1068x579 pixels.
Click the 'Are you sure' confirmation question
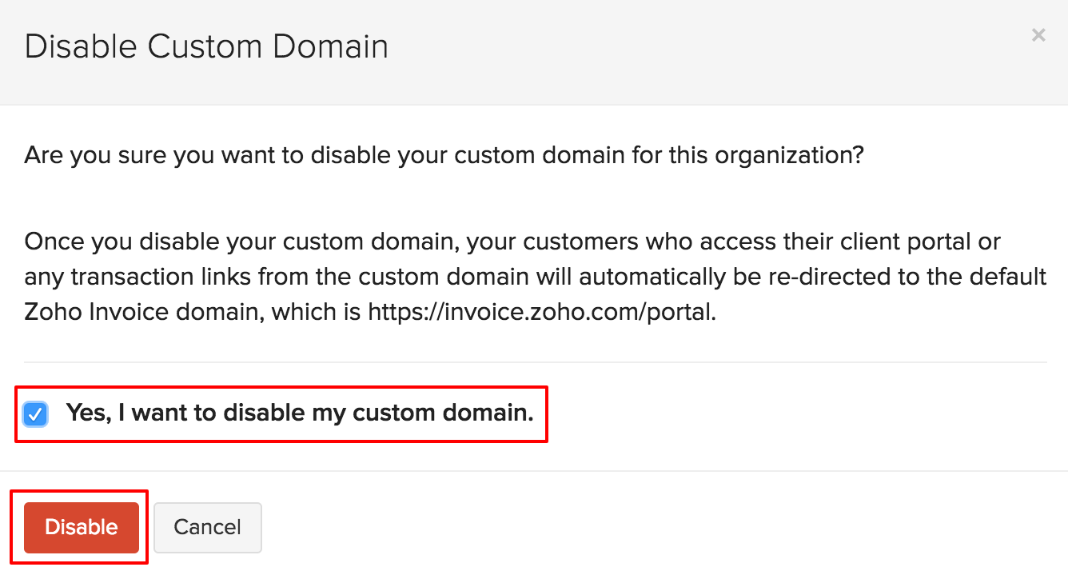pos(444,154)
